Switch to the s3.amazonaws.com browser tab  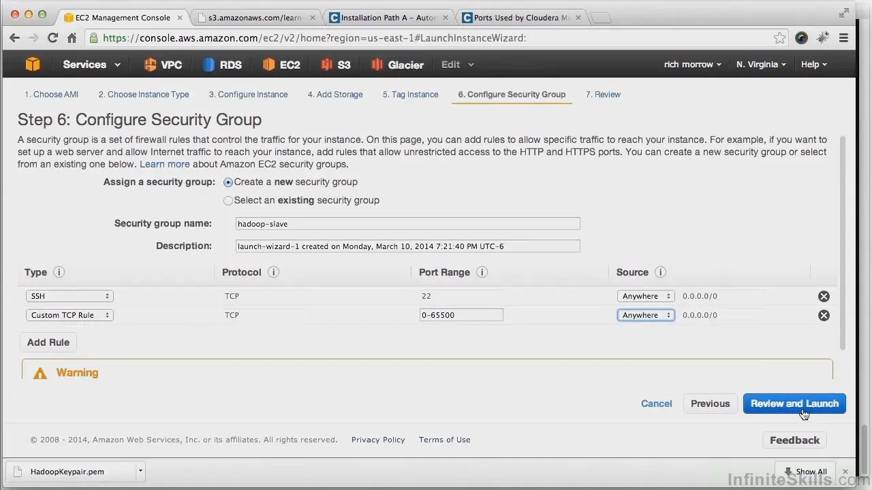point(255,18)
